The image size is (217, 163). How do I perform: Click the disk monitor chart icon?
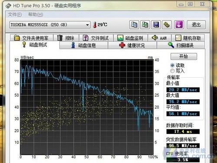click(x=120, y=38)
